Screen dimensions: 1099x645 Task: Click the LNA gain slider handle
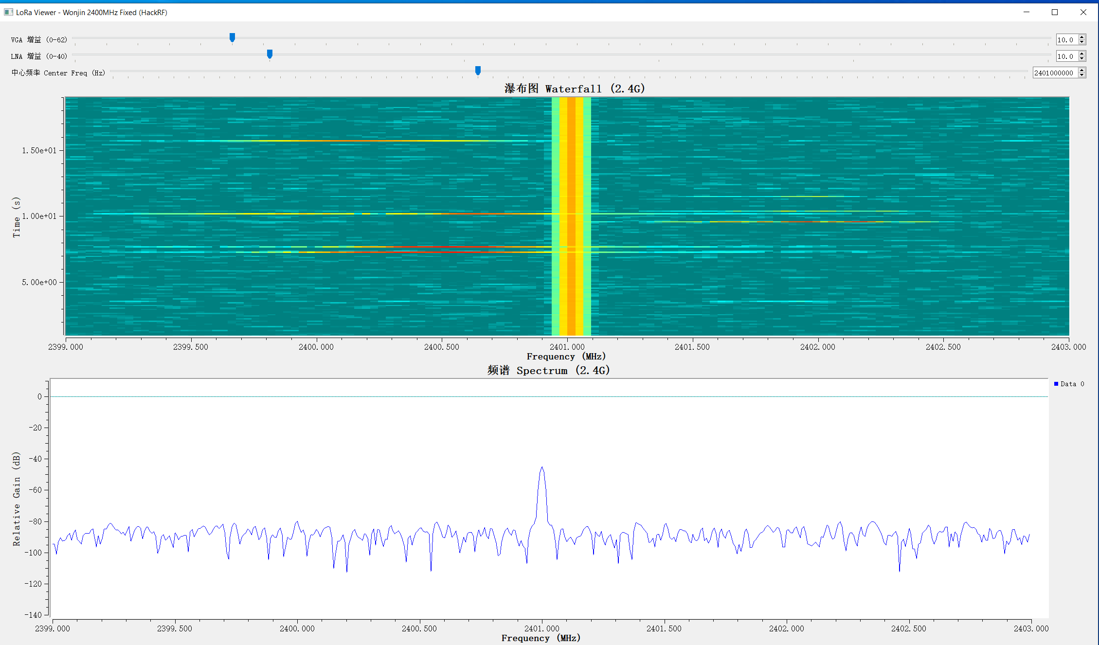point(270,54)
